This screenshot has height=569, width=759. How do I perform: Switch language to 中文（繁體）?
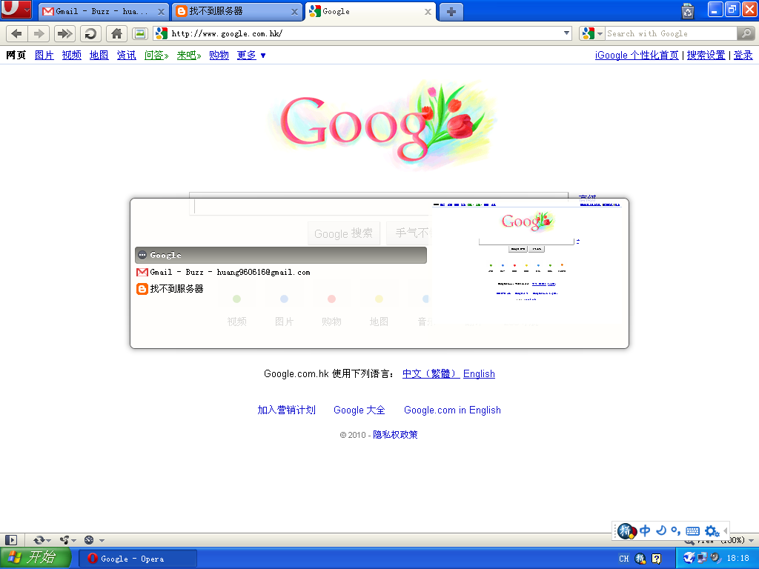pyautogui.click(x=431, y=373)
